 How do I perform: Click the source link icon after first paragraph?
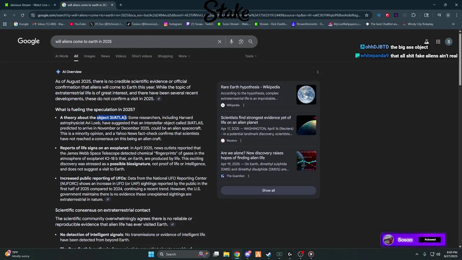[x=159, y=99]
